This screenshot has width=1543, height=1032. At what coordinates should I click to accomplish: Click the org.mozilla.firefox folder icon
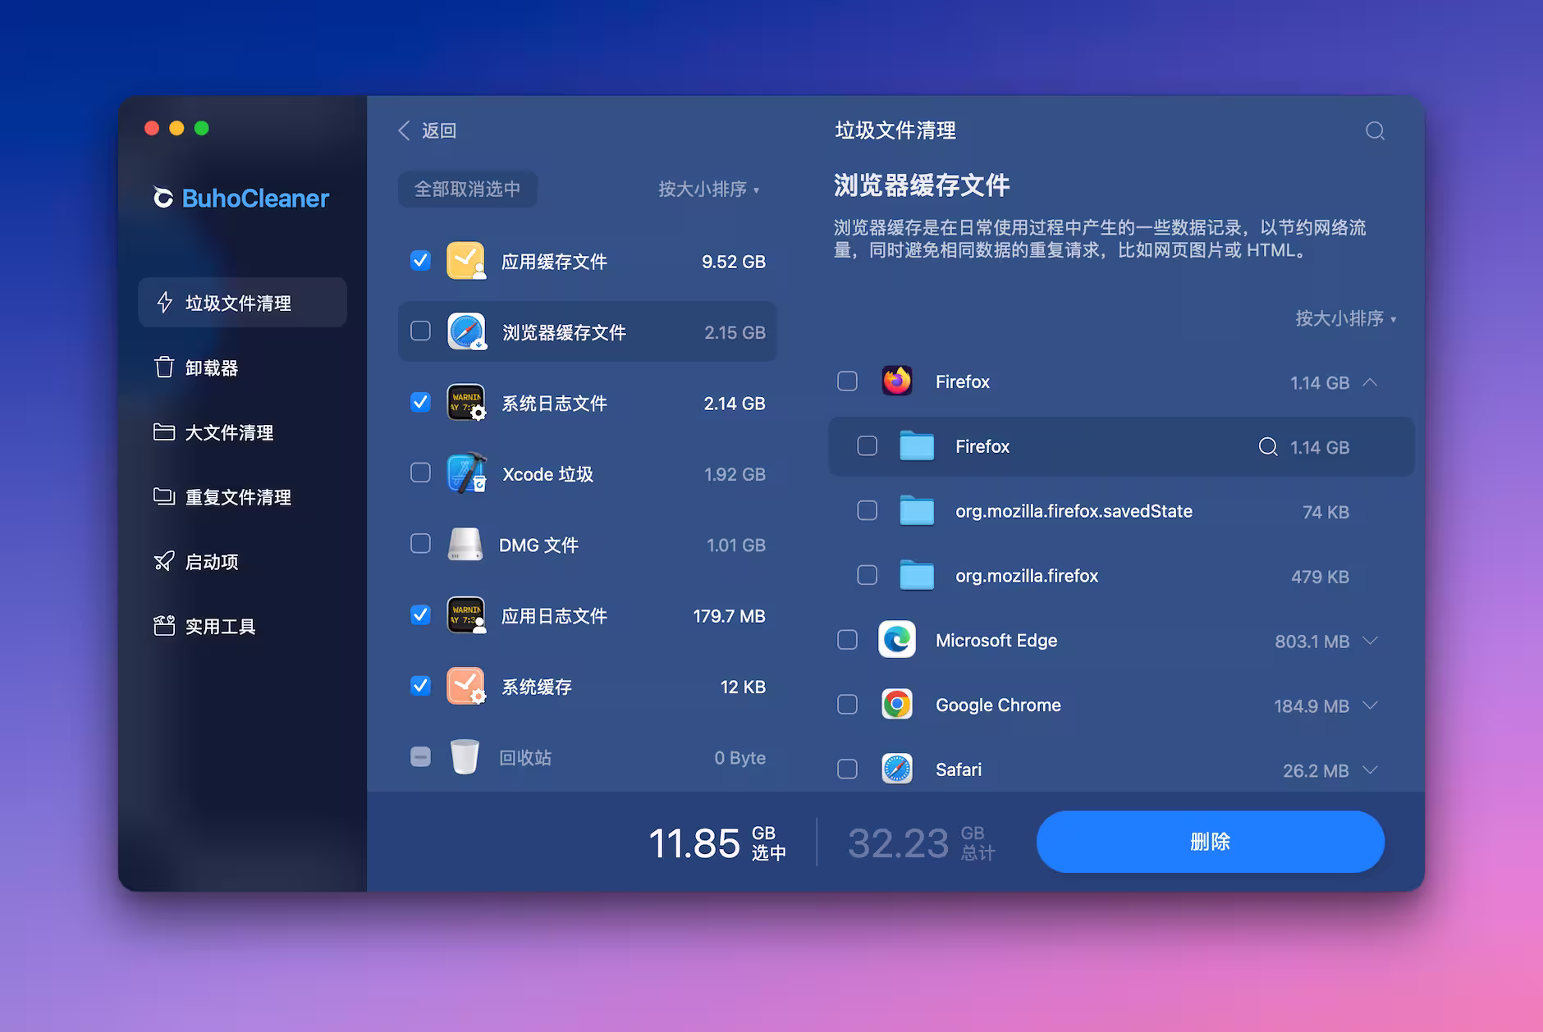(x=917, y=575)
